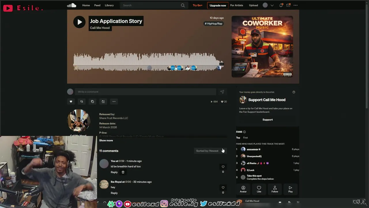Click the Play step button in Fans

(x=290, y=190)
